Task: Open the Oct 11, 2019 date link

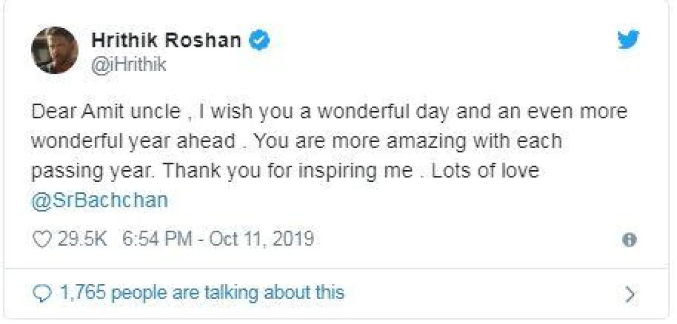Action: (x=262, y=239)
